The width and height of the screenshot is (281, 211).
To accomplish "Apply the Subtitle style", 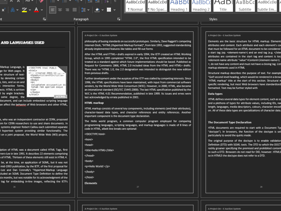I will 245,6.
